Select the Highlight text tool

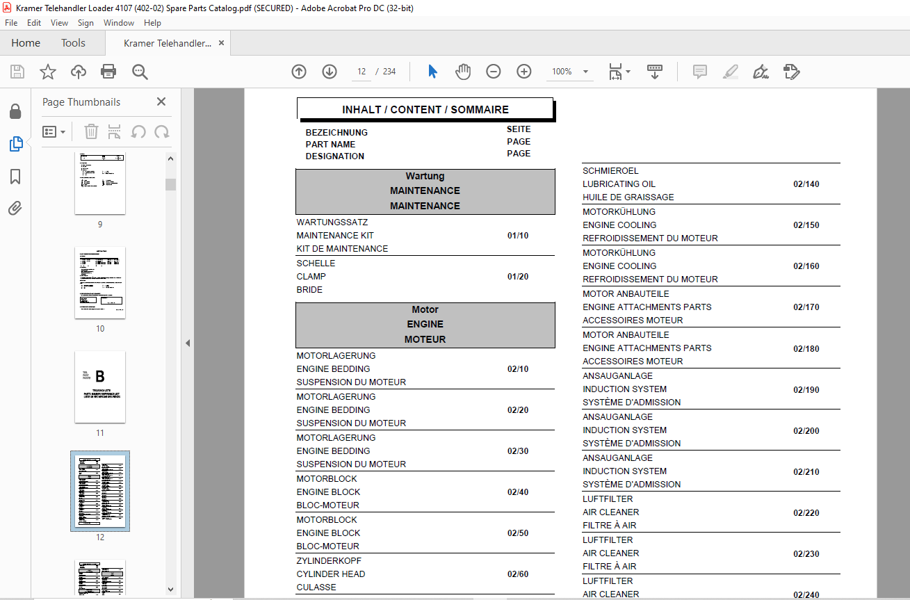pos(731,72)
